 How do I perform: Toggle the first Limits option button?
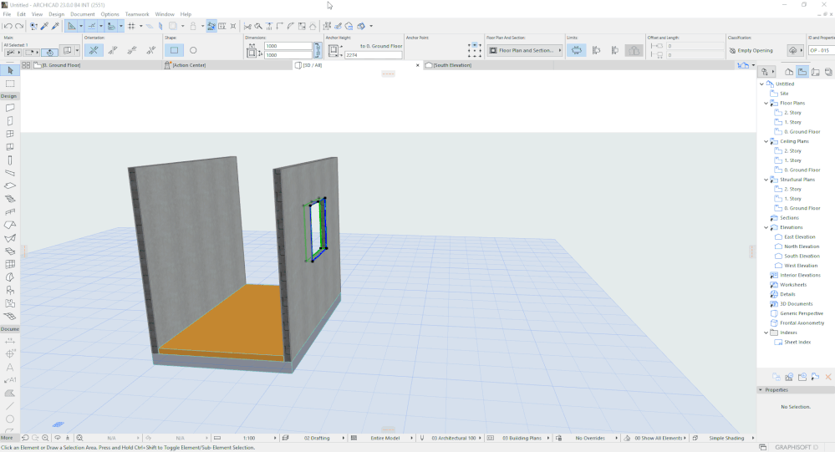576,50
